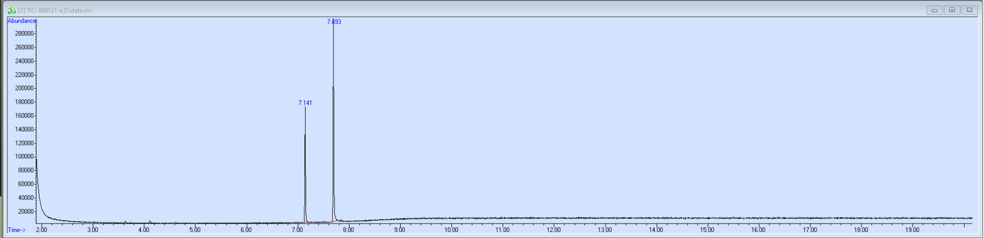Select the 7.693 peak label
Viewport: 984px width, 238px height.
(334, 22)
